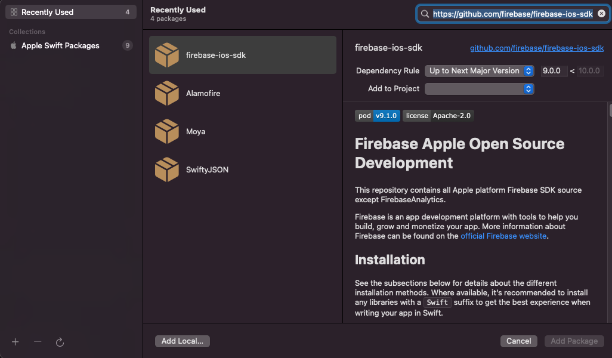The height and width of the screenshot is (358, 612).
Task: Click the Moya package box icon
Action: click(x=166, y=132)
